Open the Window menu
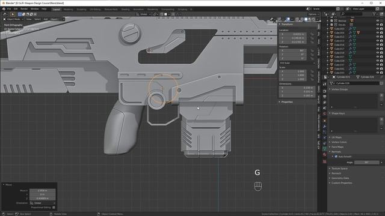This screenshot has height=216, width=385. coord(34,9)
